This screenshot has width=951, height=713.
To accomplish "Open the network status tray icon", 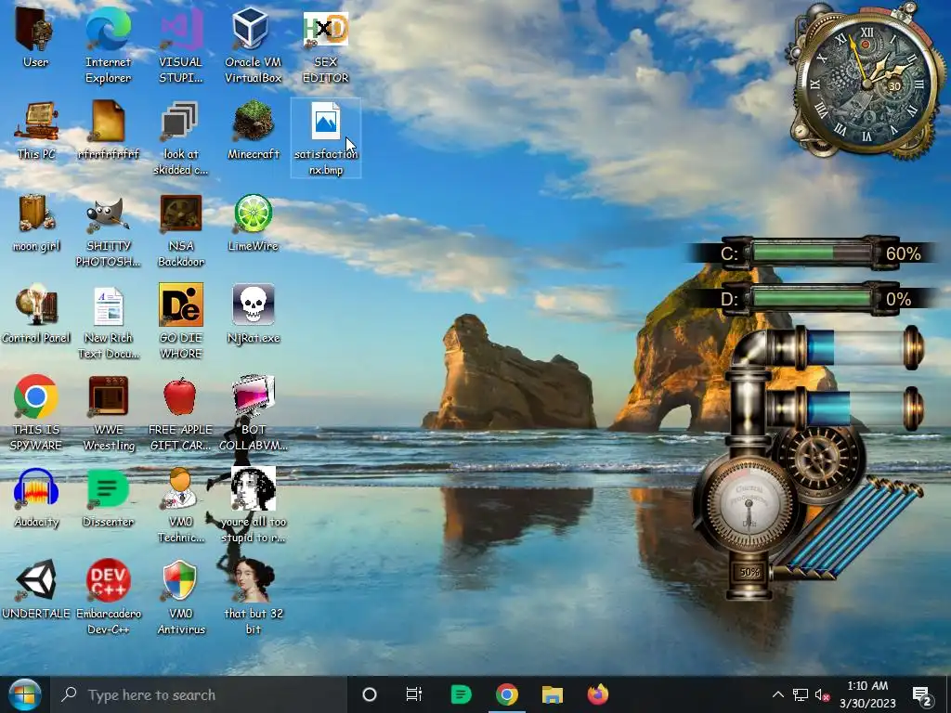I will [x=800, y=694].
